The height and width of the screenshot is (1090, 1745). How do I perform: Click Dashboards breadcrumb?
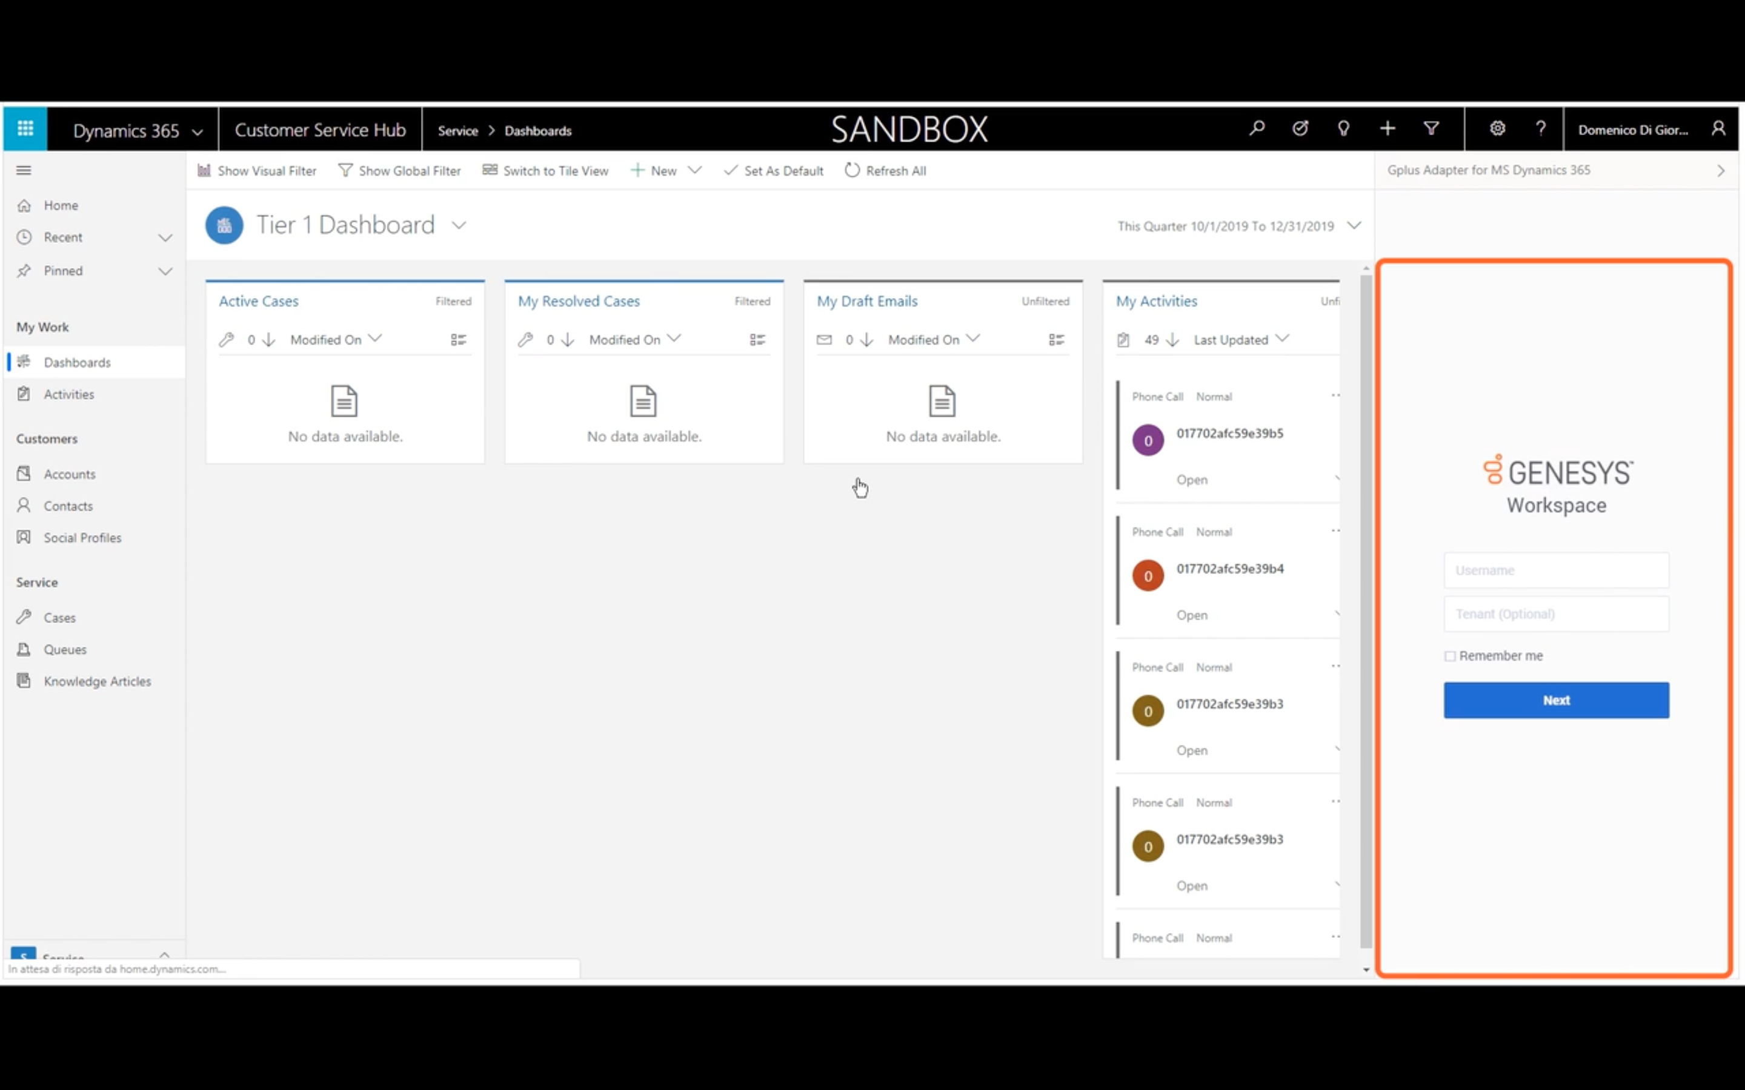point(538,130)
